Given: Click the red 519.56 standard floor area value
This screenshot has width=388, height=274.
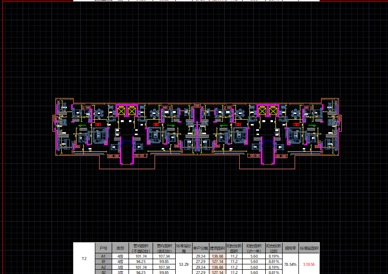Looking at the screenshot, I should pos(309,264).
